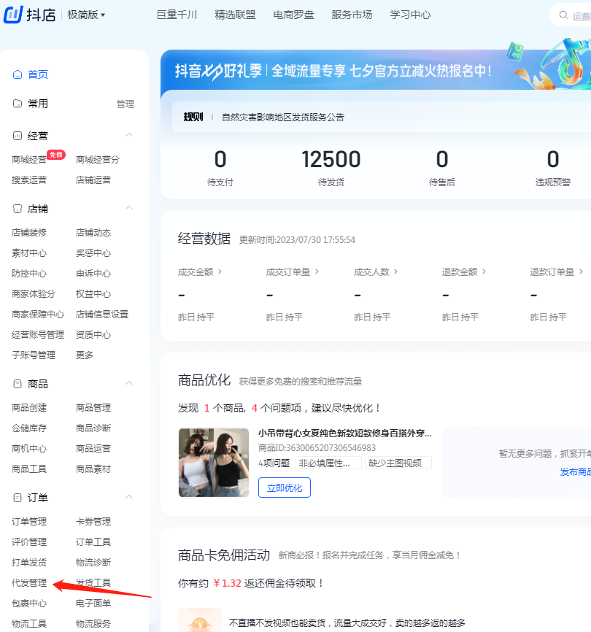Open the 自然灾害影响地区发货服务公告 notice
Image resolution: width=591 pixels, height=632 pixels.
click(x=283, y=117)
